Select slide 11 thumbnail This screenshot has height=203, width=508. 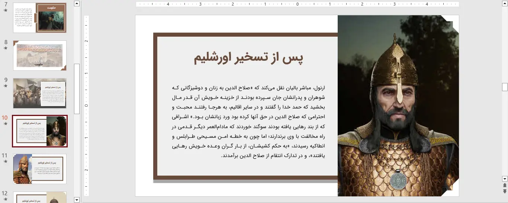tap(40, 169)
